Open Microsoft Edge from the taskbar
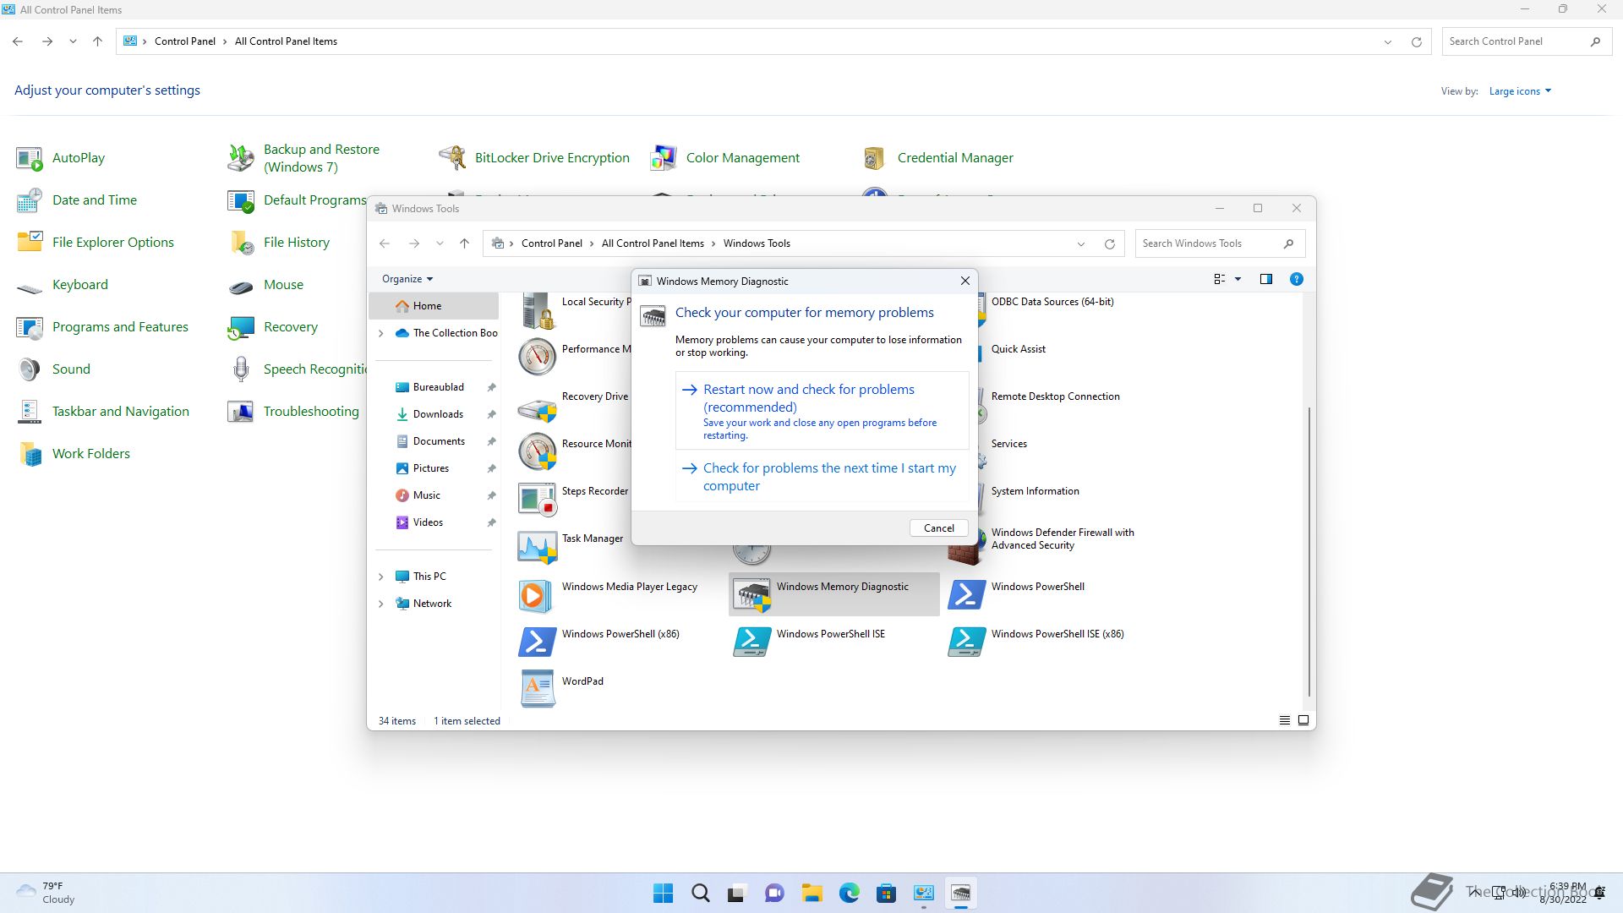Screen dimensions: 1623x913 849,893
